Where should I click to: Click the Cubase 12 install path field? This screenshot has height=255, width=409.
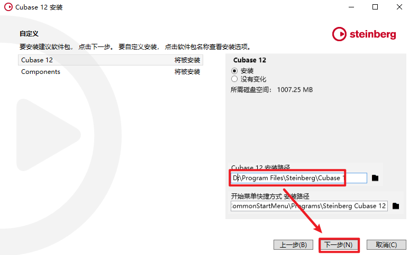[298, 178]
